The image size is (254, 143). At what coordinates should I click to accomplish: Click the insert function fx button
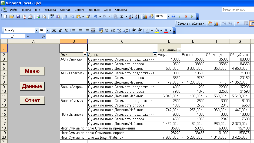coord(43,36)
